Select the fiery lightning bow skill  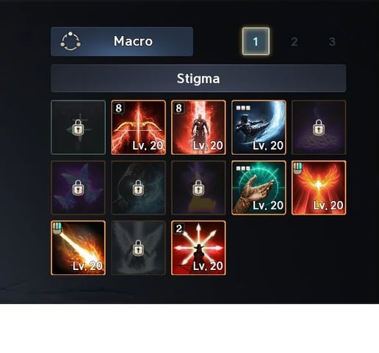(138, 127)
